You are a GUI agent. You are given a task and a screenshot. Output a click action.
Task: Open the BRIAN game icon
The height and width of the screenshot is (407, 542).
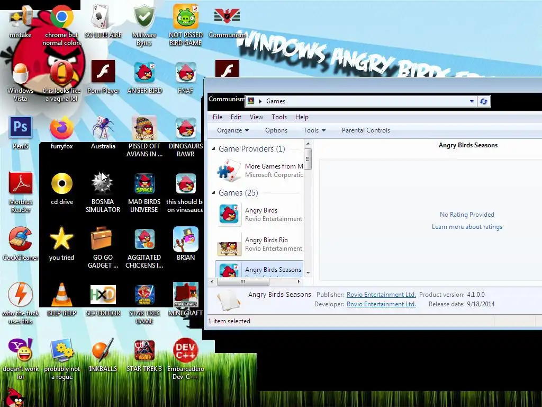pos(186,244)
